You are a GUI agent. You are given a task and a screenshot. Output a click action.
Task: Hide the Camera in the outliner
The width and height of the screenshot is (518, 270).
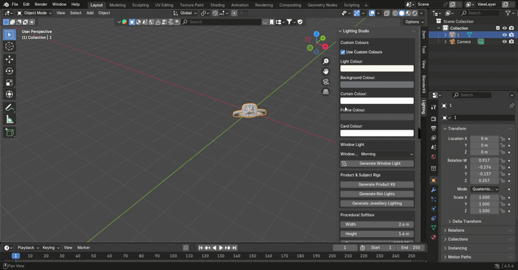tap(504, 41)
